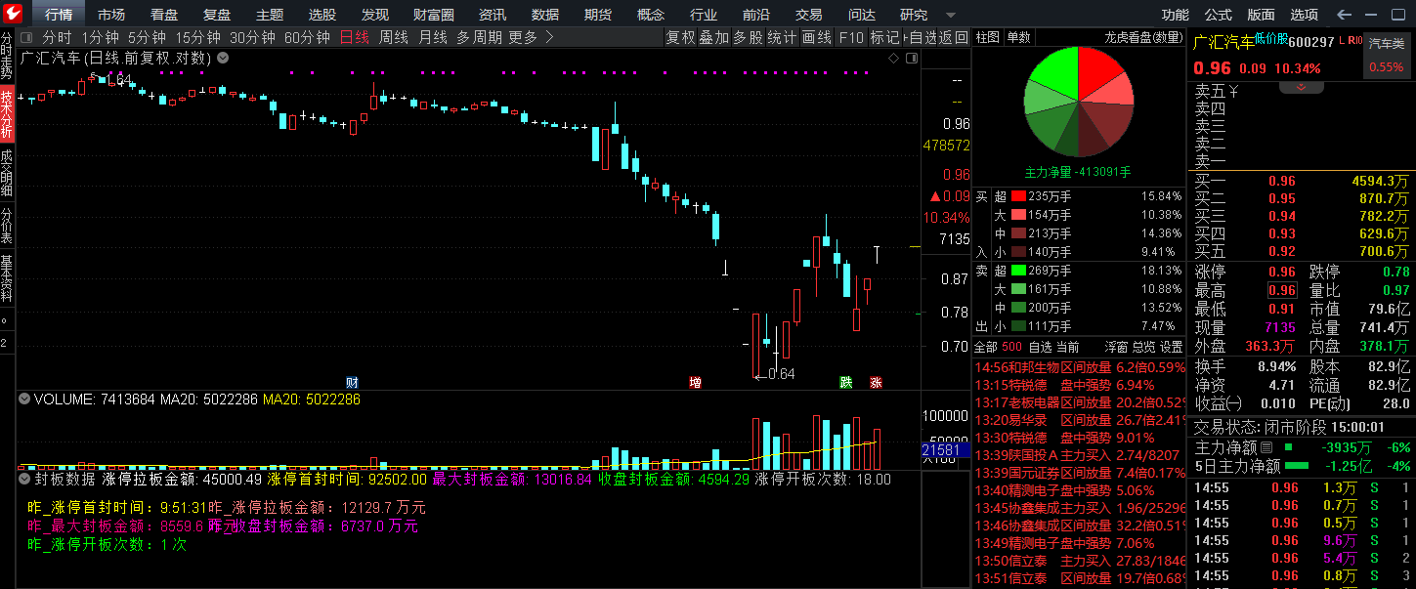The image size is (1416, 589).
Task: Expand the 封板数据 indicator dropdown
Action: (23, 480)
